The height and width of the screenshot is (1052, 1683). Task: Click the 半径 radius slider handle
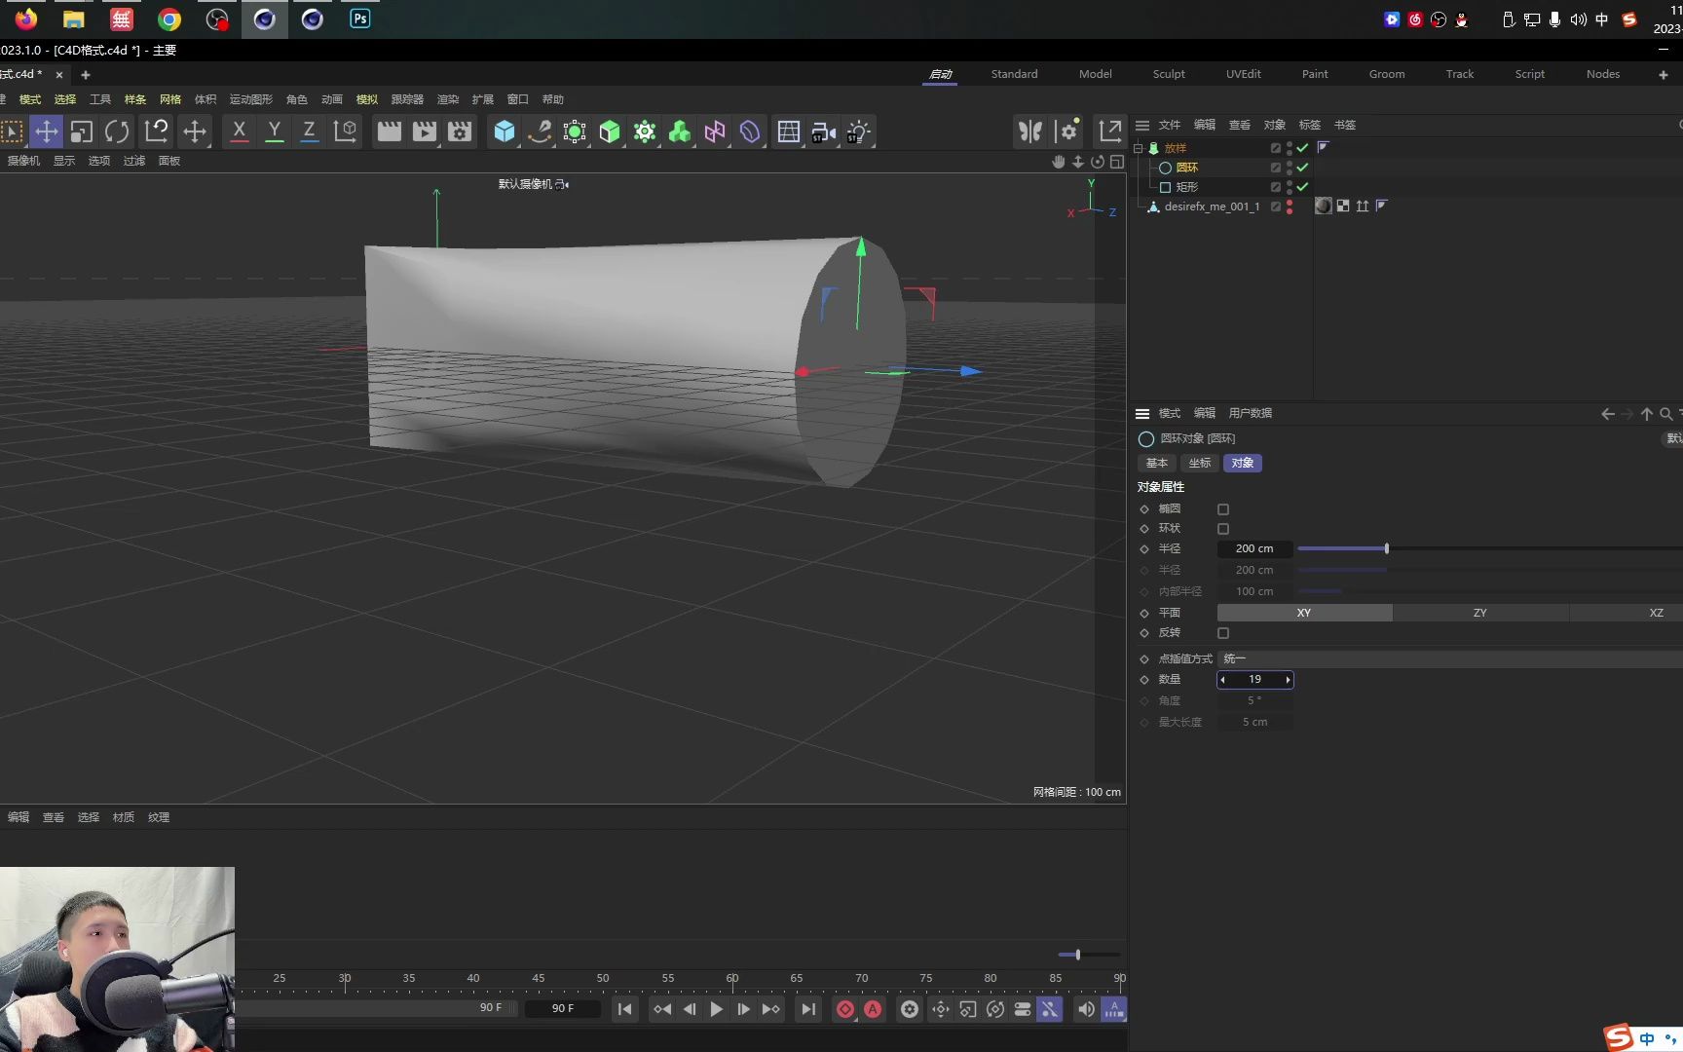(1386, 549)
